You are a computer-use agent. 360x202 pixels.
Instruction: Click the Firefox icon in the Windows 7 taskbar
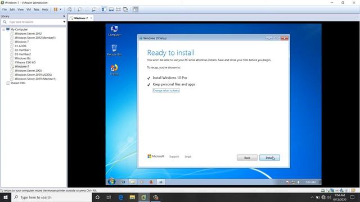[151, 182]
